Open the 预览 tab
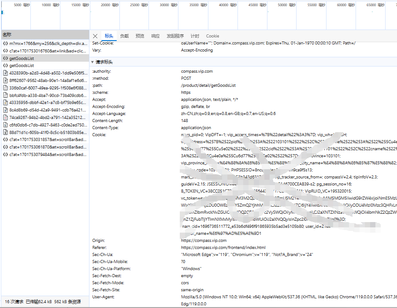The height and width of the screenshot is (308, 397). click(140, 36)
